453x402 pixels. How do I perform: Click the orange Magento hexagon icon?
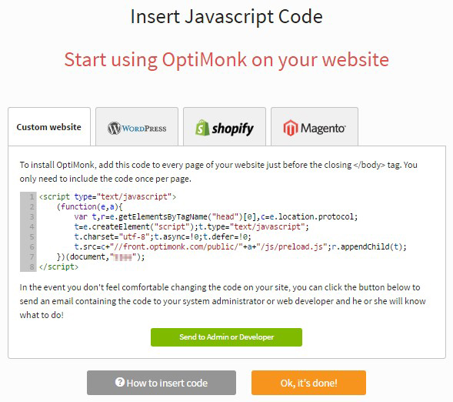291,128
